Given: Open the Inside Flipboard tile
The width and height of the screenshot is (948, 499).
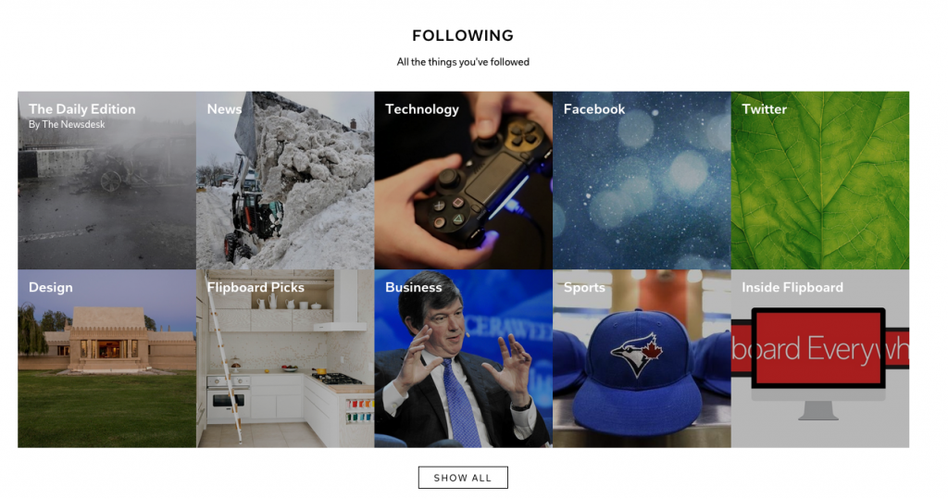Looking at the screenshot, I should [820, 358].
